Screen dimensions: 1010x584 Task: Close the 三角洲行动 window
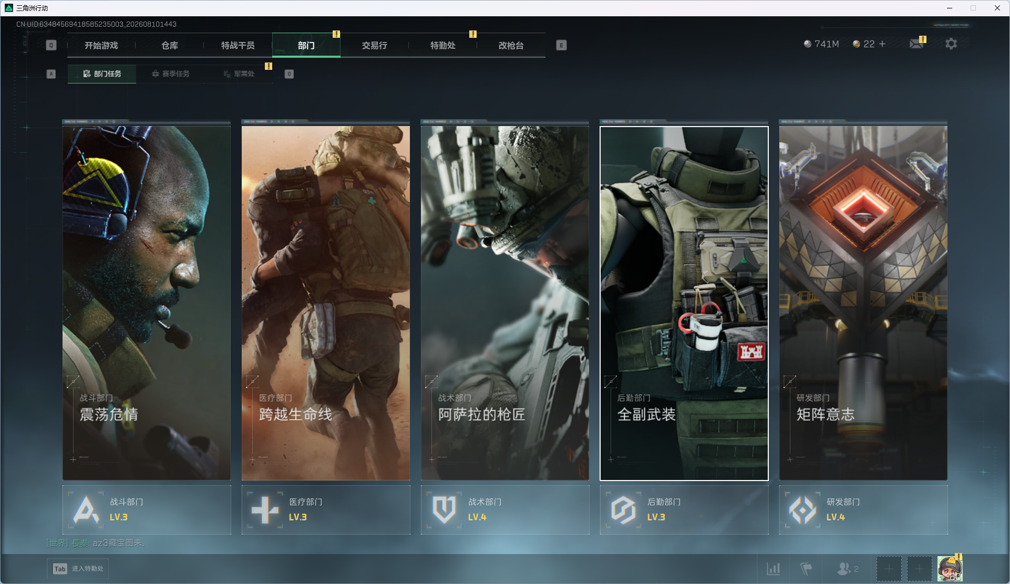997,8
